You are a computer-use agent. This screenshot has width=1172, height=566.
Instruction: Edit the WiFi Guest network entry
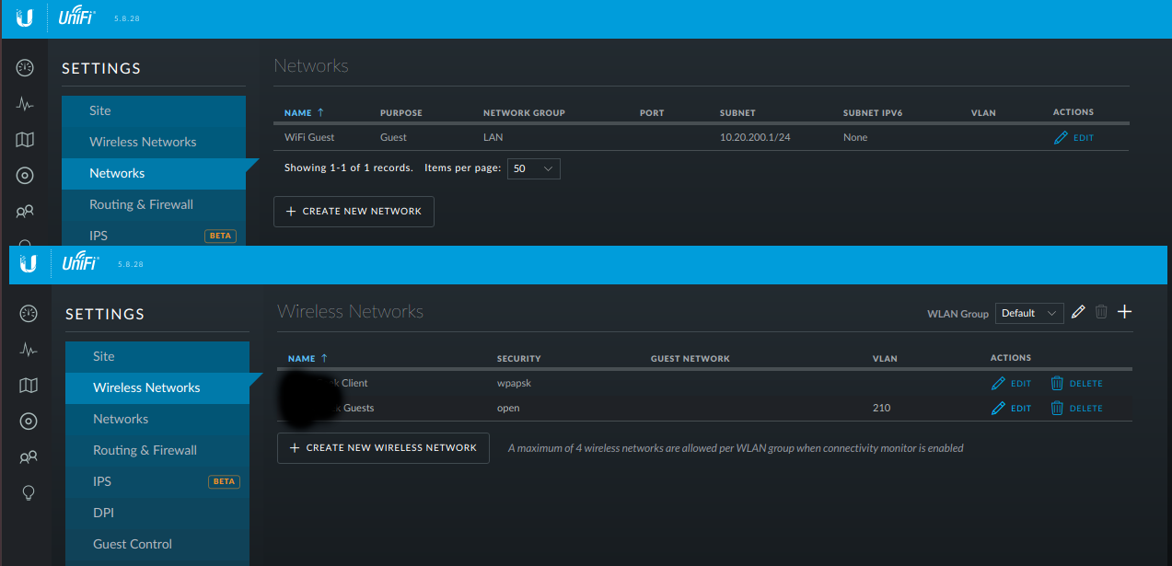1073,138
